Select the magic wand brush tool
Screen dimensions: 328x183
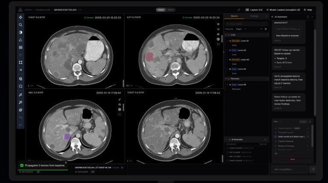[x=20, y=95]
